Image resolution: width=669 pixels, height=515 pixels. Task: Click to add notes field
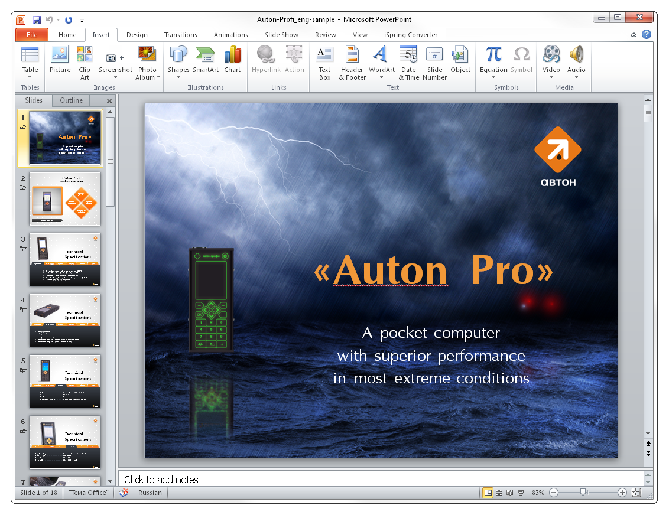pyautogui.click(x=381, y=479)
